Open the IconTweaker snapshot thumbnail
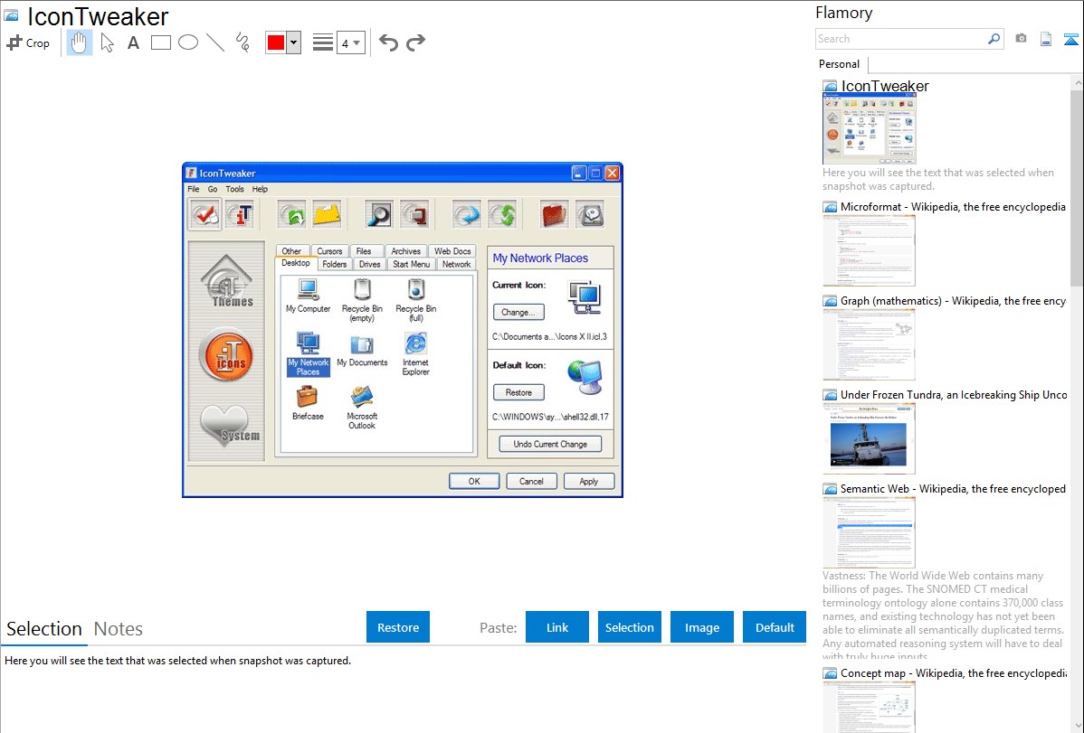The height and width of the screenshot is (733, 1084). point(869,129)
